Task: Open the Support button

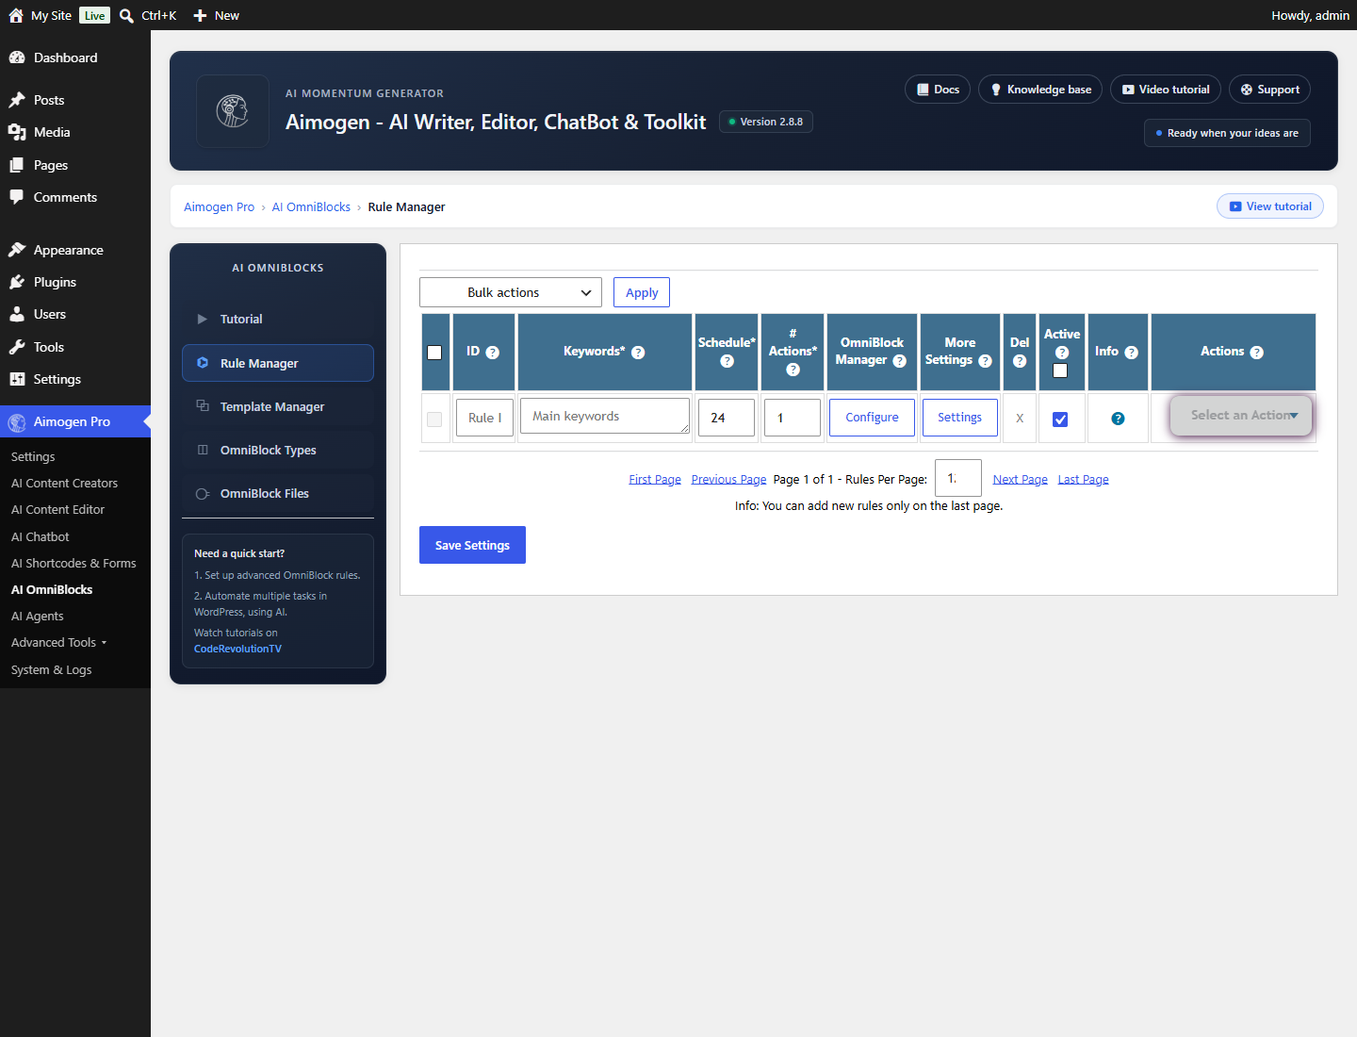Action: click(x=1269, y=90)
